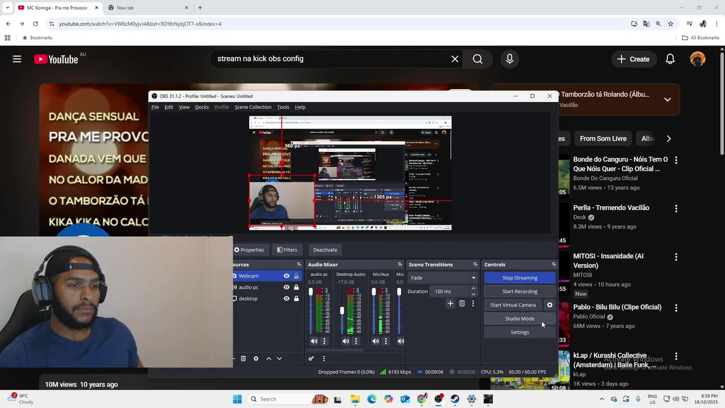This screenshot has height=408, width=725.
Task: Unlock the desktop source
Action: [x=296, y=299]
